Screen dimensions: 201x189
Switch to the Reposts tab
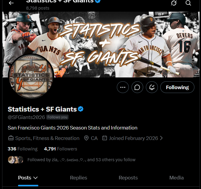tap(128, 178)
